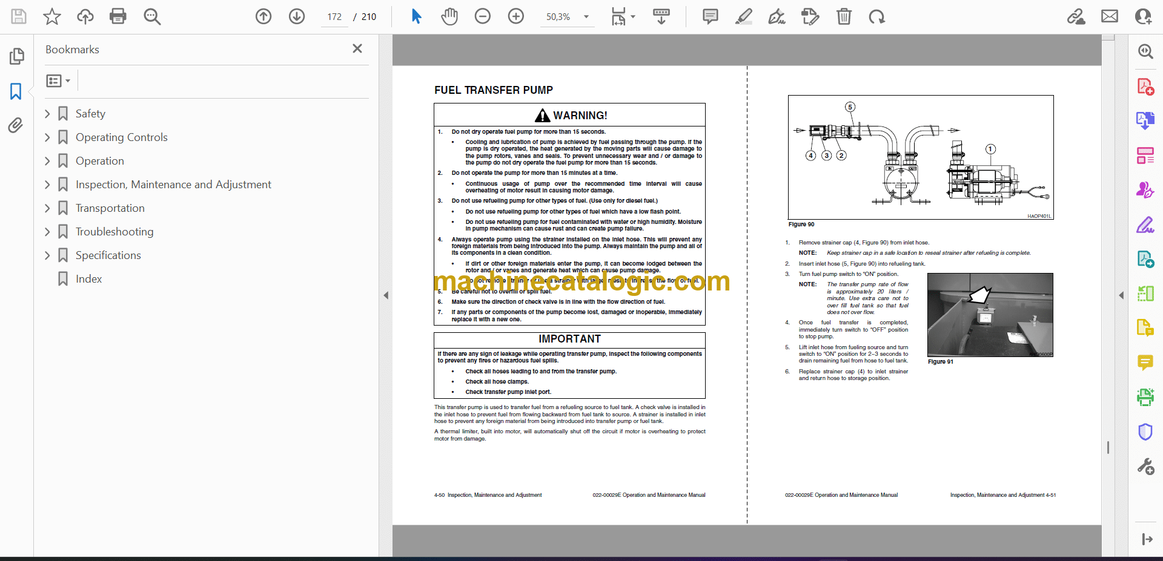Expand the Specifications bookmark
Image resolution: width=1163 pixels, height=561 pixels.
(x=47, y=255)
